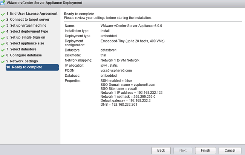Go to step 1 End User License Agreement
The height and width of the screenshot is (155, 245).
(x=32, y=14)
